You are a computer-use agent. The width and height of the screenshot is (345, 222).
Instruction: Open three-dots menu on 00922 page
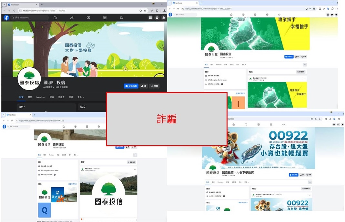coord(310,182)
